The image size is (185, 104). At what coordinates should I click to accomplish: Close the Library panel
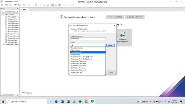[18, 9]
